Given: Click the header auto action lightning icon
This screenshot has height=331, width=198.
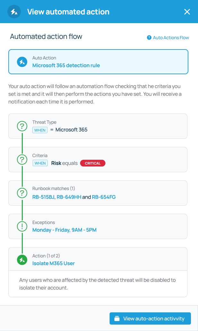Looking at the screenshot, I should pos(14,12).
